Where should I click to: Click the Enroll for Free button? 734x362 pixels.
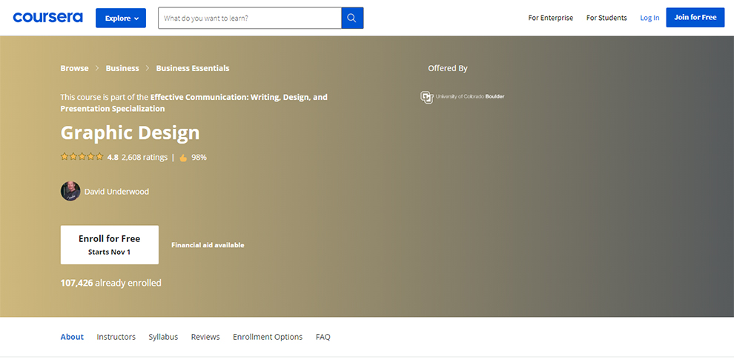pyautogui.click(x=110, y=244)
